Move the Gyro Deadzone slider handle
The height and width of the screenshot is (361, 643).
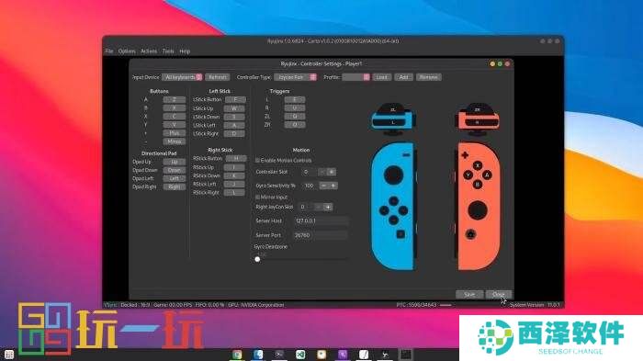[x=257, y=259]
